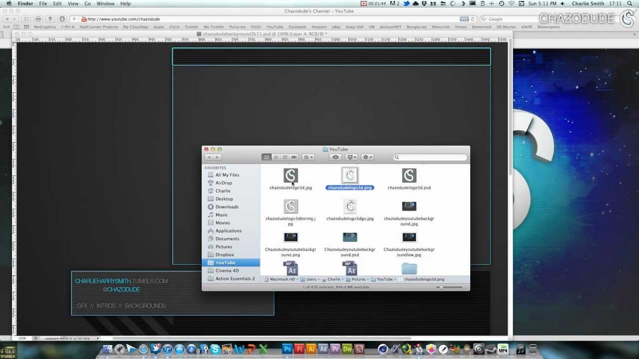
Task: Launch After Effects from the Dock
Action: pos(323,349)
